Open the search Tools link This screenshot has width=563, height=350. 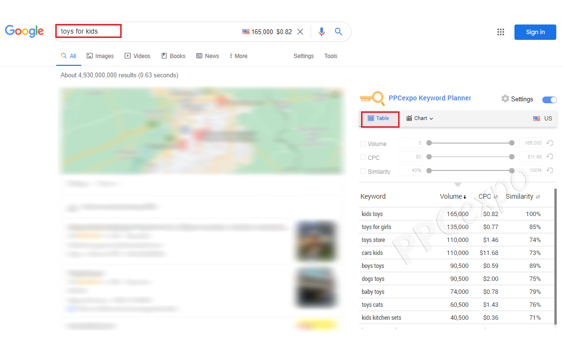coord(331,56)
